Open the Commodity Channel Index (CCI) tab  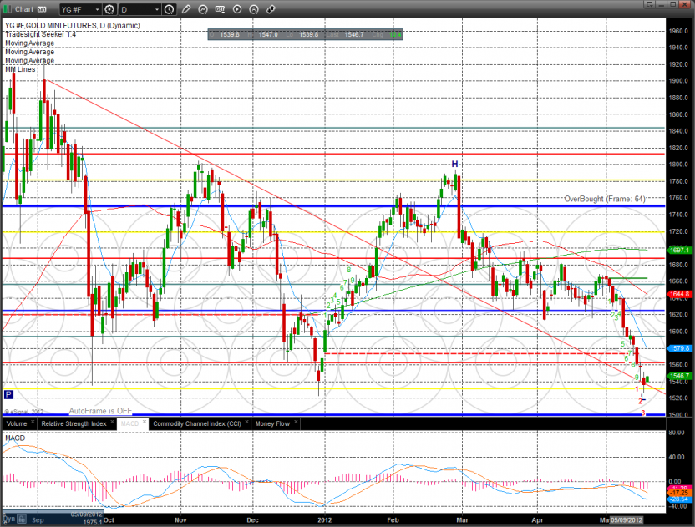197,423
